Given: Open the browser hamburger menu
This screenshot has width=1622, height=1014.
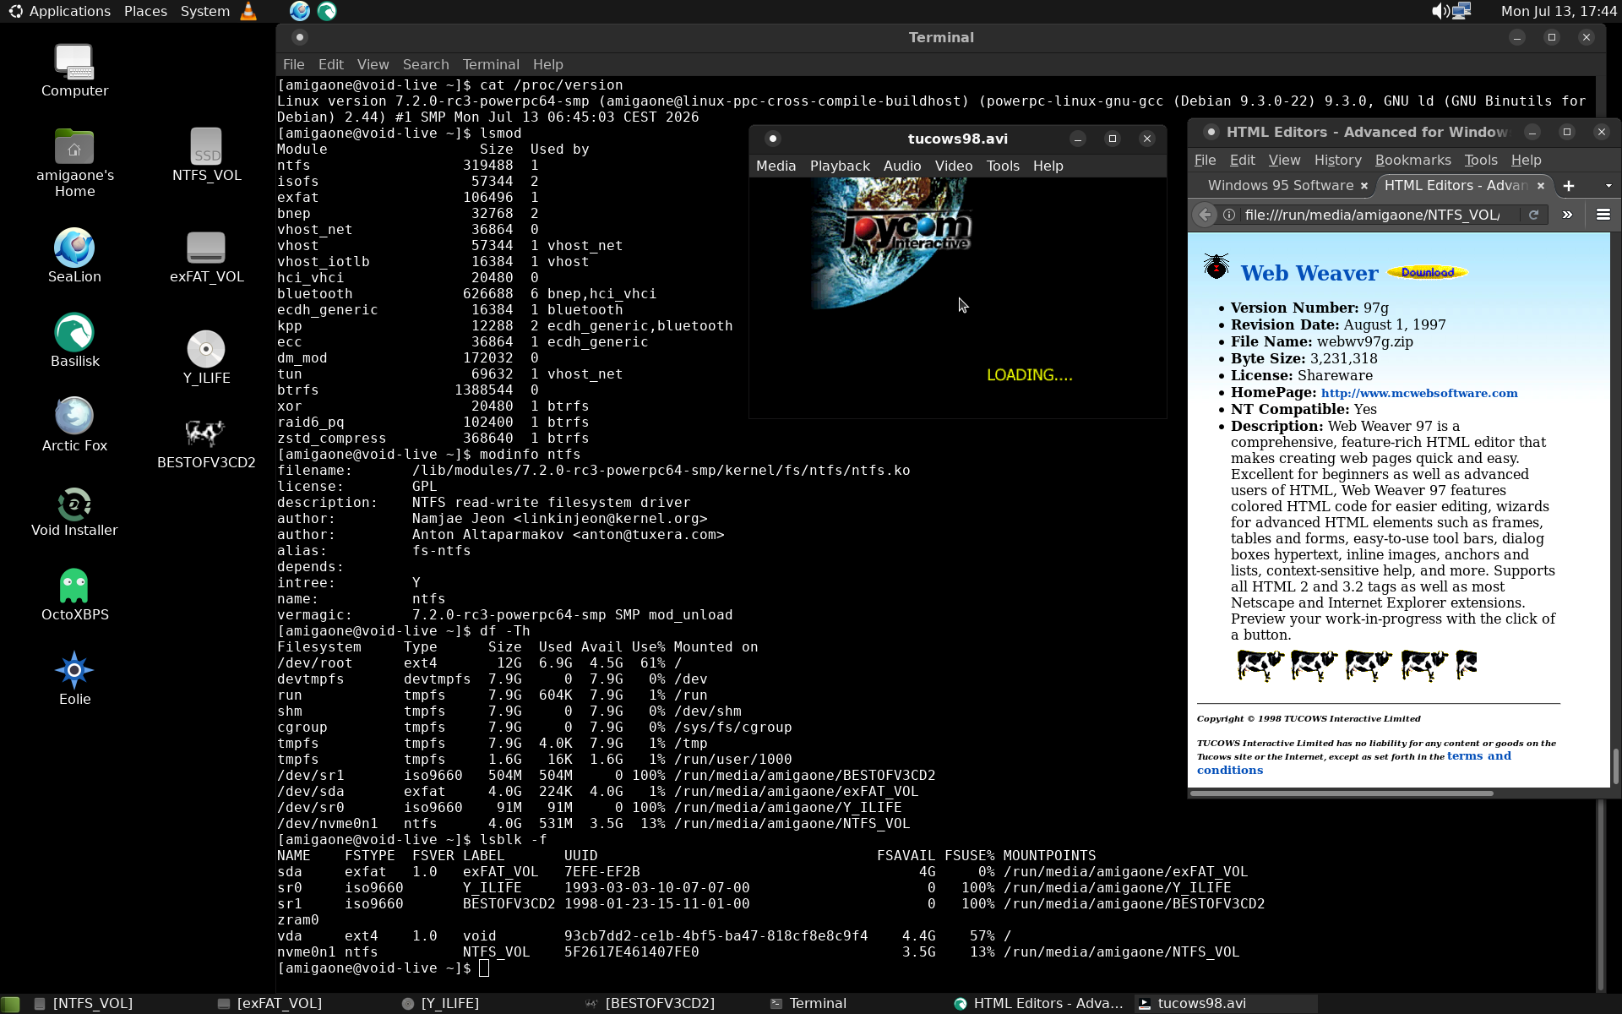Looking at the screenshot, I should click(x=1603, y=215).
